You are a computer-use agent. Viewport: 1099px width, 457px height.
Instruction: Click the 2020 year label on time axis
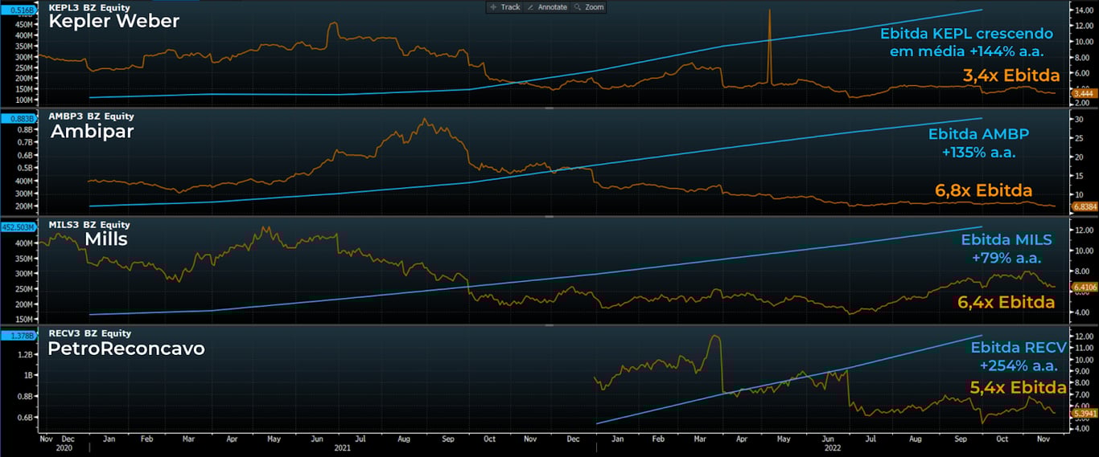click(x=64, y=450)
